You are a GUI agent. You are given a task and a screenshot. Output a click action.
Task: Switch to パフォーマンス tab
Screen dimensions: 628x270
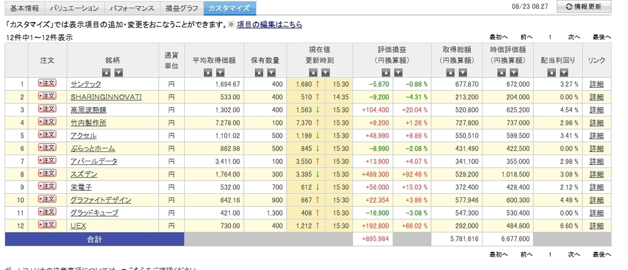131,8
